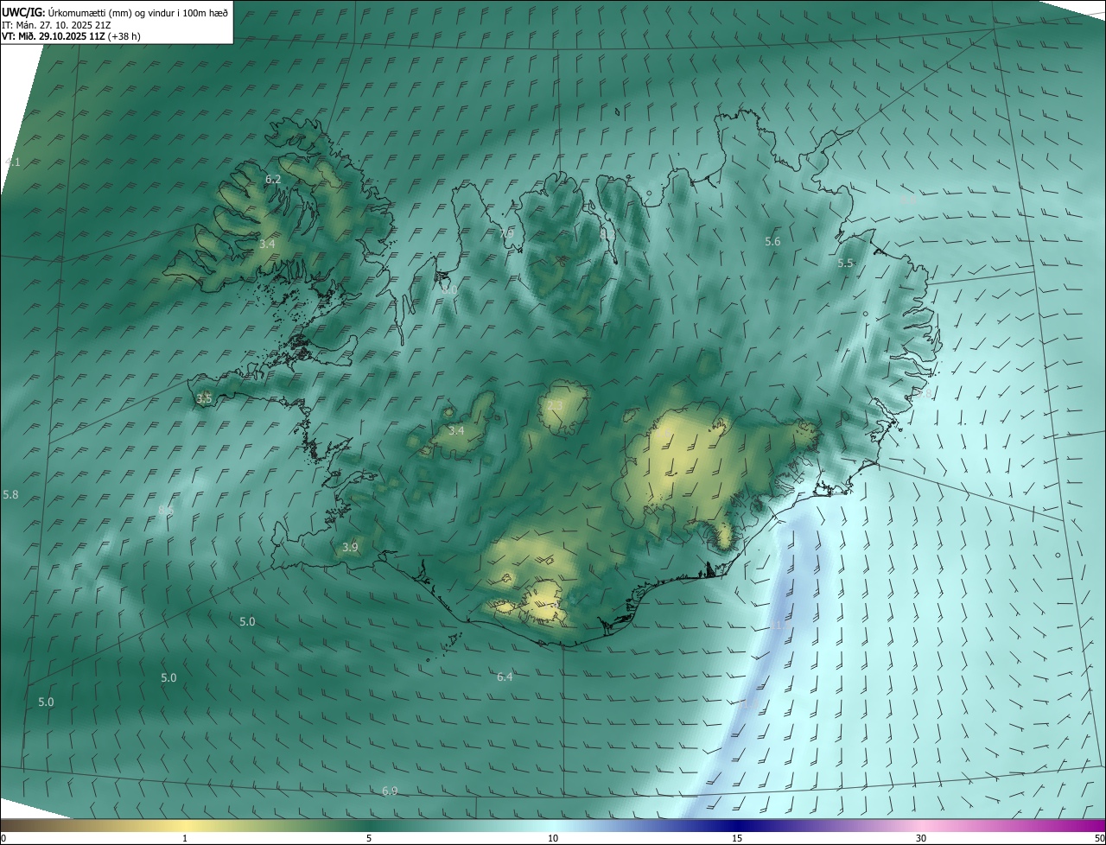Click the 3.4 value on the Langjökull glacier
The image size is (1106, 845).
[456, 430]
